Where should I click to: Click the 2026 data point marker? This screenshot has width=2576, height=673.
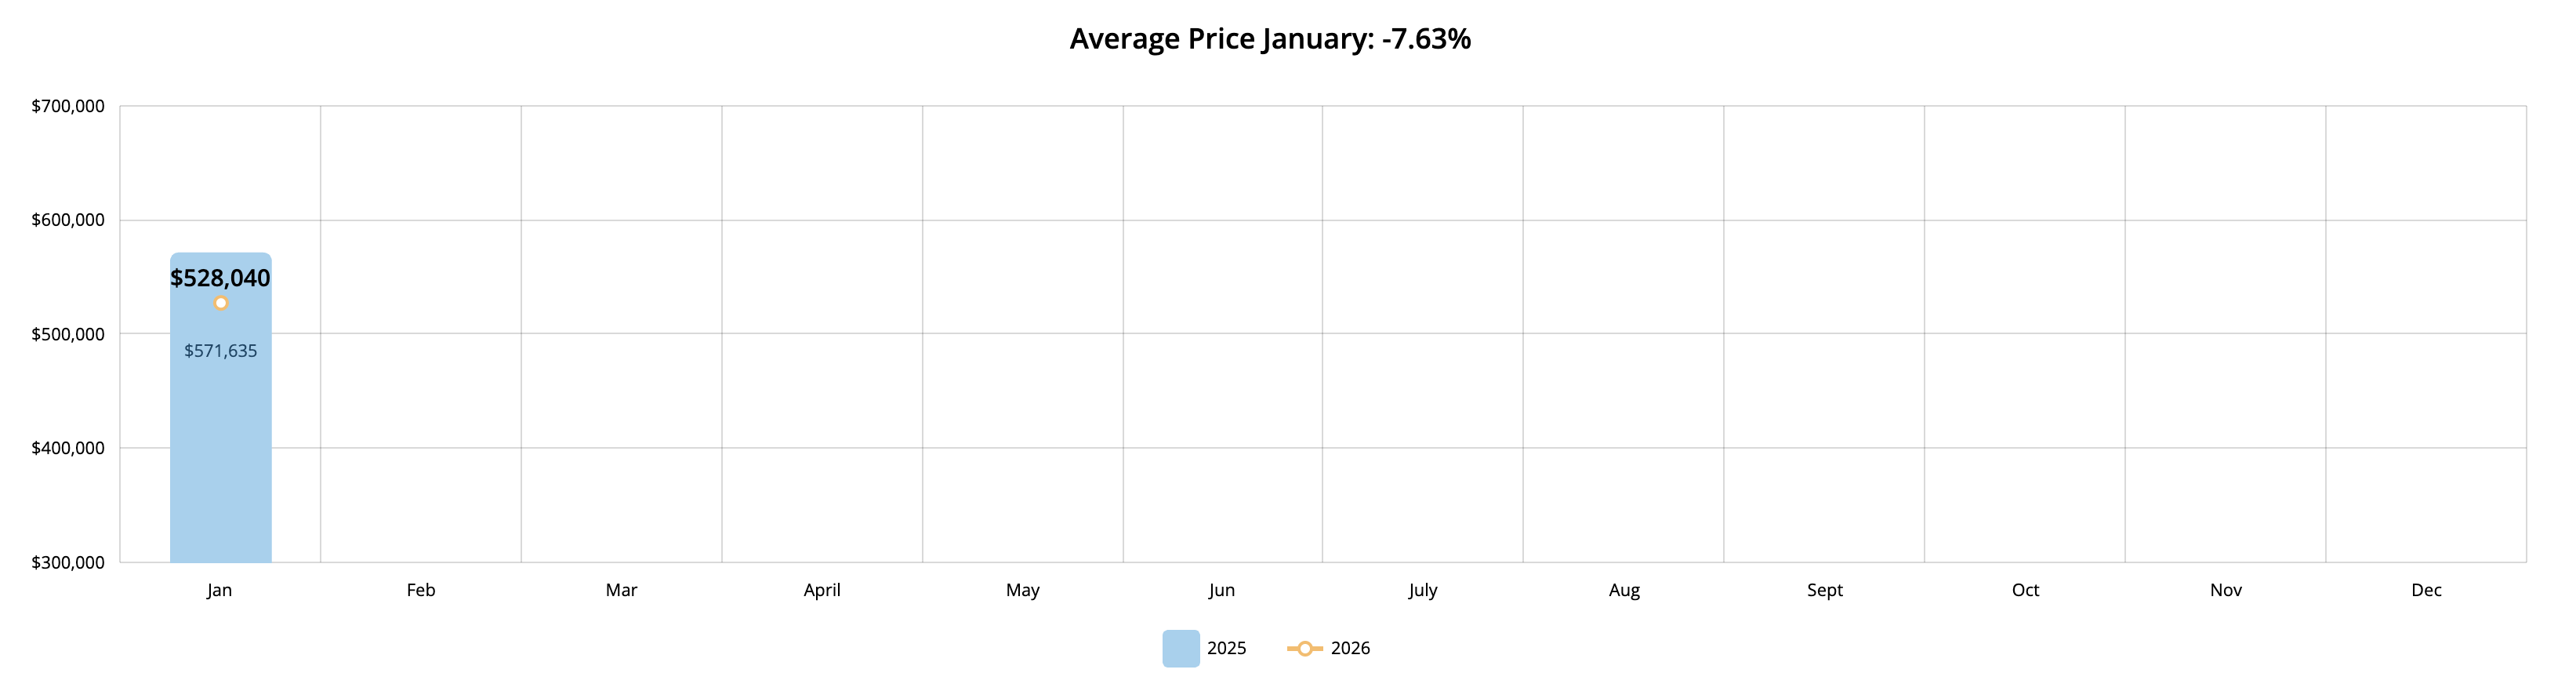[221, 303]
